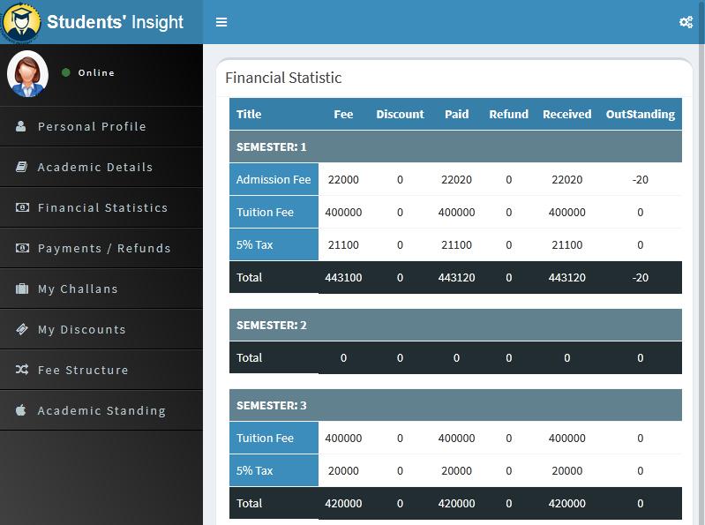This screenshot has width=705, height=525.
Task: Go to Academic Details
Action: (101, 167)
